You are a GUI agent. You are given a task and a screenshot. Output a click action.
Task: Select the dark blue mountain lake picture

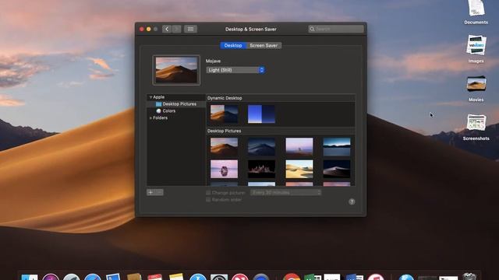point(337,147)
